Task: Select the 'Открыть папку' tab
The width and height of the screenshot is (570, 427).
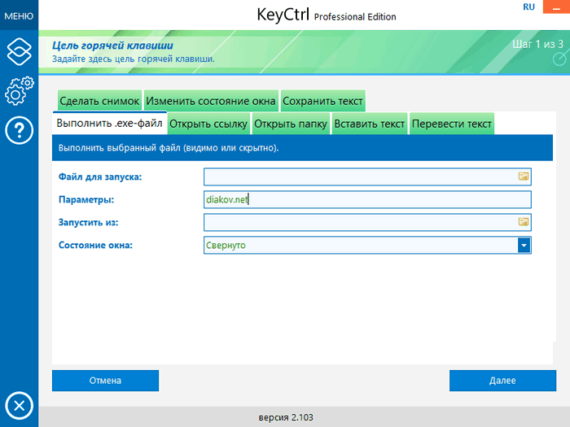Action: pyautogui.click(x=291, y=124)
